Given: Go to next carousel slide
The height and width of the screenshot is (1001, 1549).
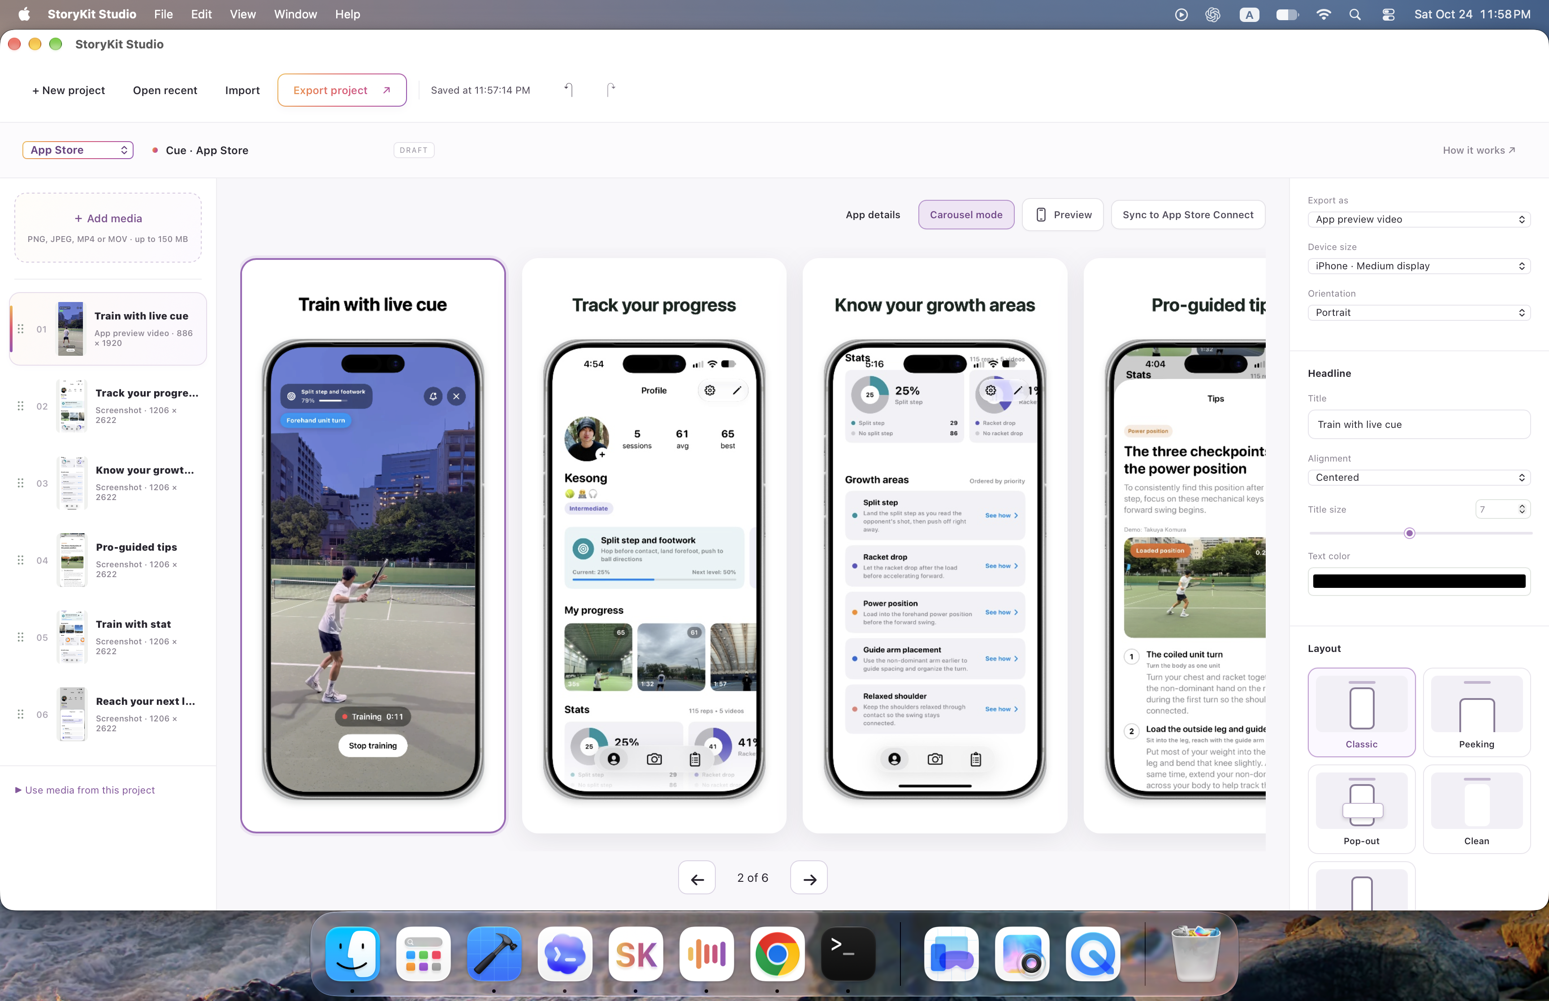Looking at the screenshot, I should point(809,878).
